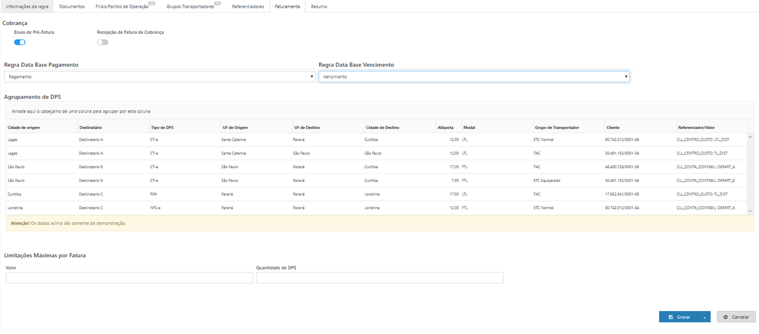Focus the Quantidade de DPS field

[379, 278]
